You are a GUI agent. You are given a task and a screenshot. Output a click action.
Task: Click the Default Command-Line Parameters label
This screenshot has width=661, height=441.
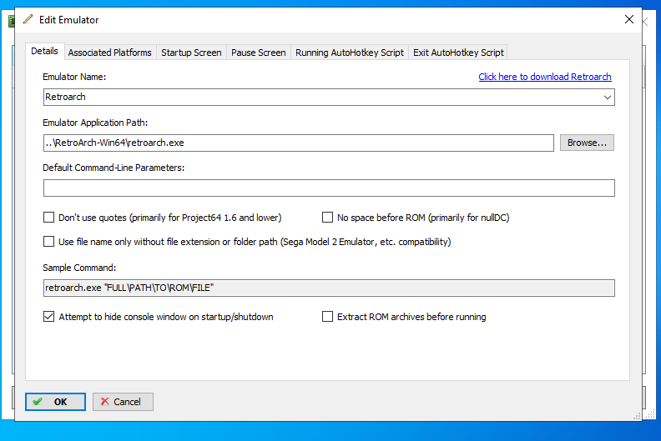[114, 168]
